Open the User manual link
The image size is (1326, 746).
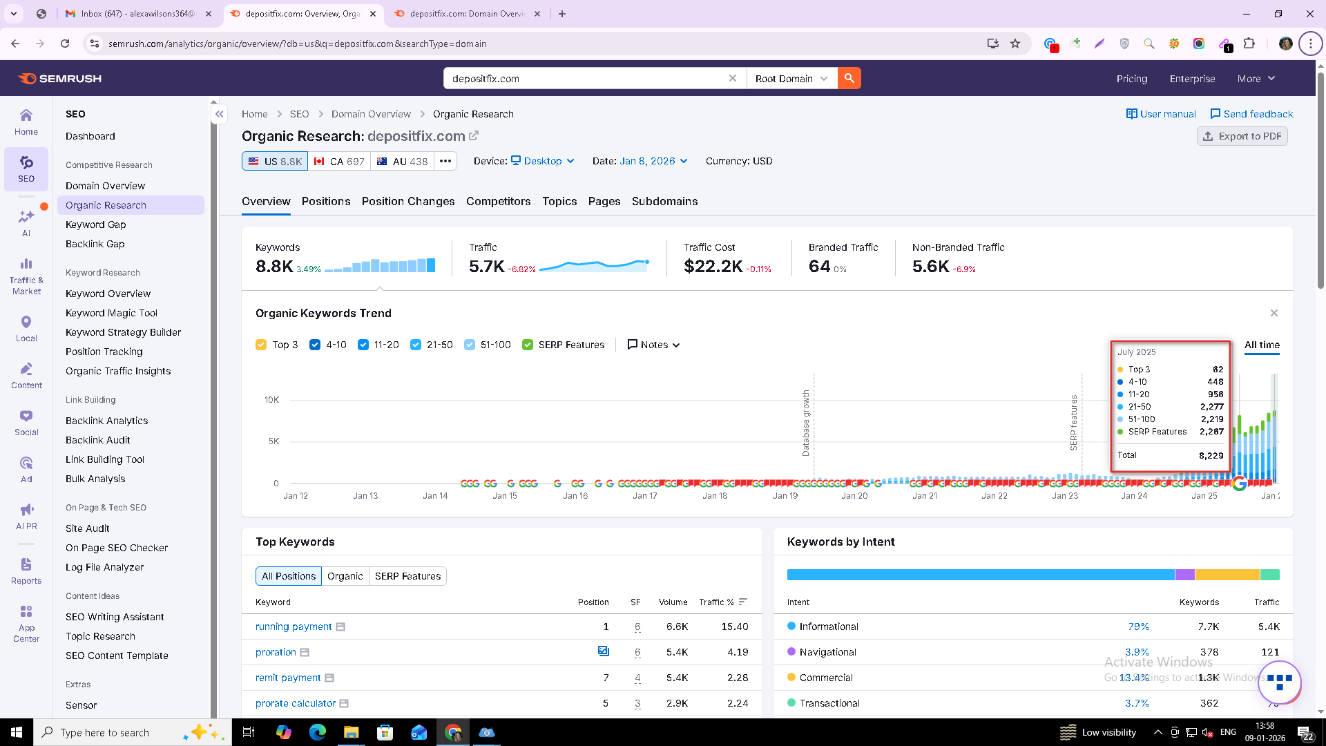click(1161, 114)
